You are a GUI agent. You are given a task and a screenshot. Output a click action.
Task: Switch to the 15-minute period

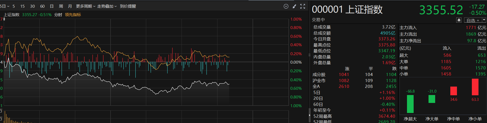point(22,6)
